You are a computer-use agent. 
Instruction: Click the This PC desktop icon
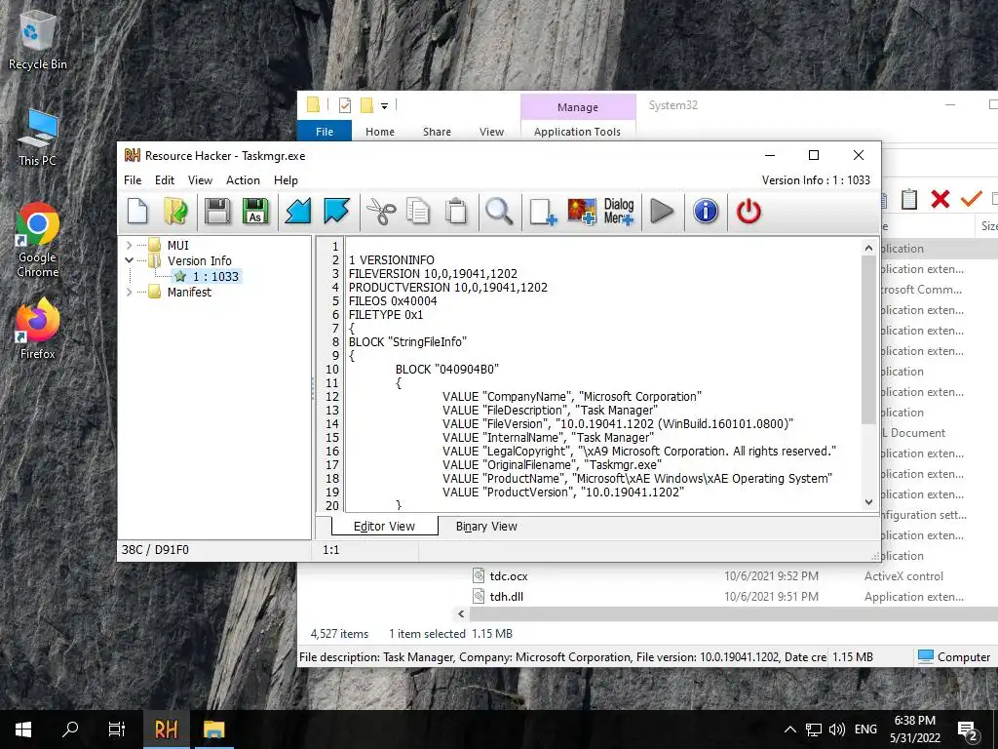[38, 138]
